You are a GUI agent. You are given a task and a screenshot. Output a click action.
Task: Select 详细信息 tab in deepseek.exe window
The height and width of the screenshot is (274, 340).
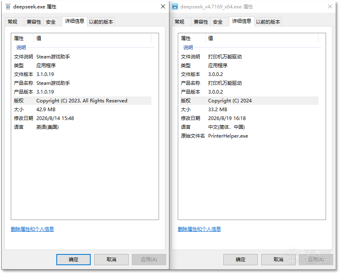(x=75, y=21)
